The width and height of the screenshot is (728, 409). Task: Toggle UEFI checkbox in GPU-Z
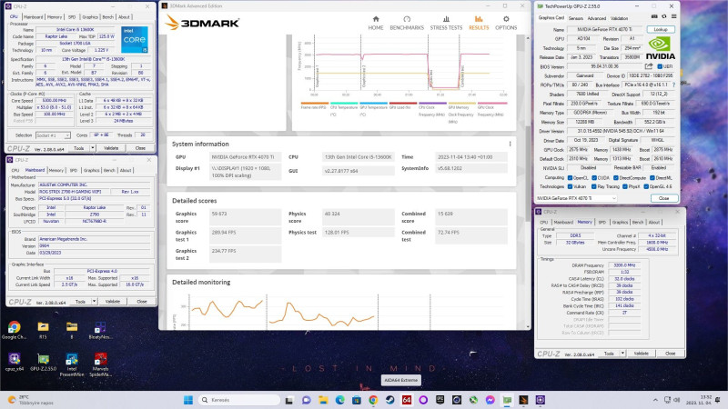pos(660,66)
